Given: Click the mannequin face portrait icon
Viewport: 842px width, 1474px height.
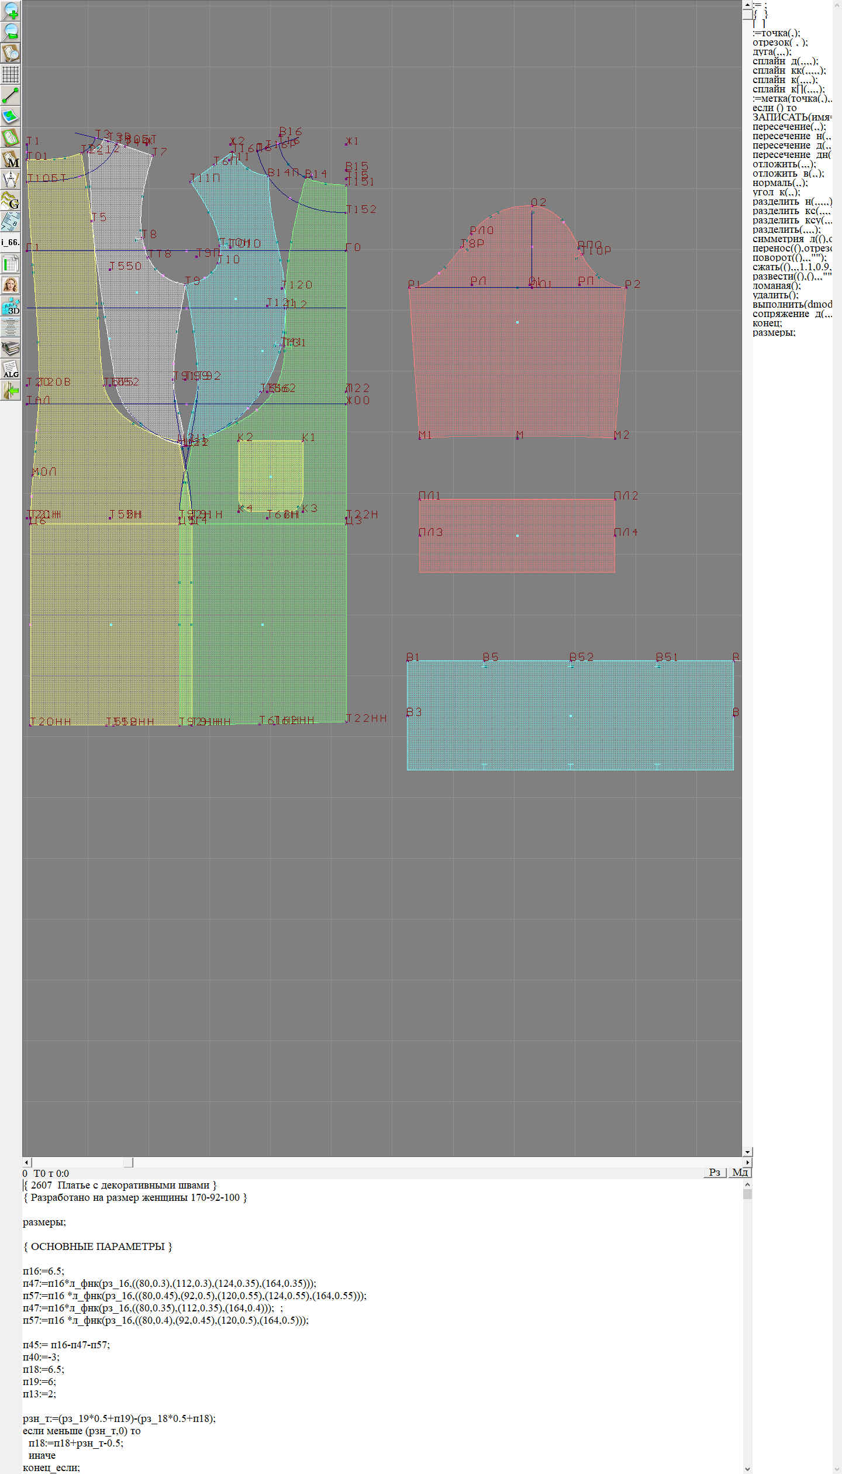Looking at the screenshot, I should tap(11, 285).
